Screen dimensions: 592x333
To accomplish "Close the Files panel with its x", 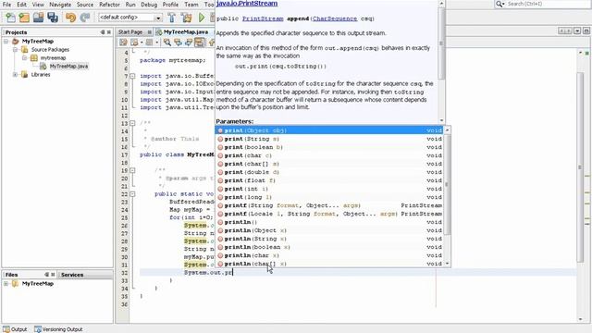I will pyautogui.click(x=53, y=275).
